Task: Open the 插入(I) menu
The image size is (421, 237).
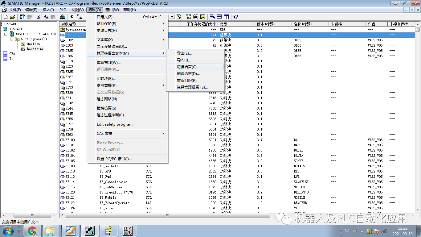Action: click(48, 10)
